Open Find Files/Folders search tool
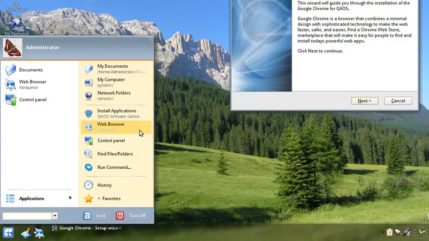 [116, 154]
